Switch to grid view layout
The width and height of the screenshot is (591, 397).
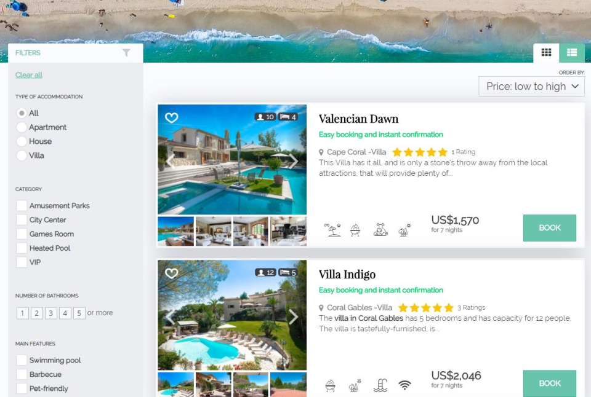click(x=546, y=53)
